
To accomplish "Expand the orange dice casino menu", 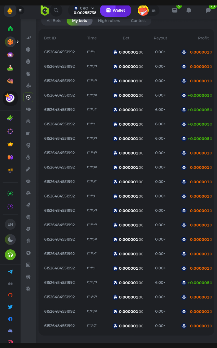I will [x=10, y=42].
